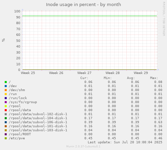Image resolution: width=167 pixels, height=150 pixels.
Task: Click the Week 29 axis label
Action: (141, 73)
